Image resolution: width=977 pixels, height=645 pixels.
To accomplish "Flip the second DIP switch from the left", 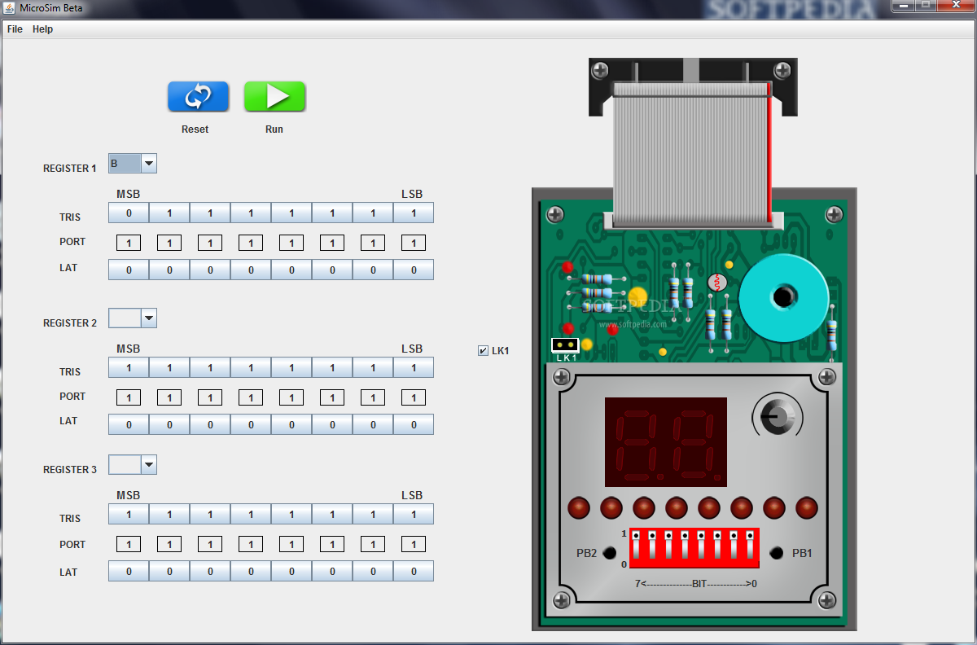I will 652,546.
